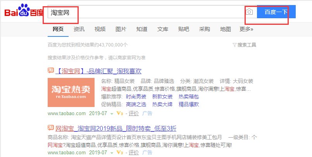Click 精品爆款 link
This screenshot has width=312, height=157.
(x=189, y=104)
